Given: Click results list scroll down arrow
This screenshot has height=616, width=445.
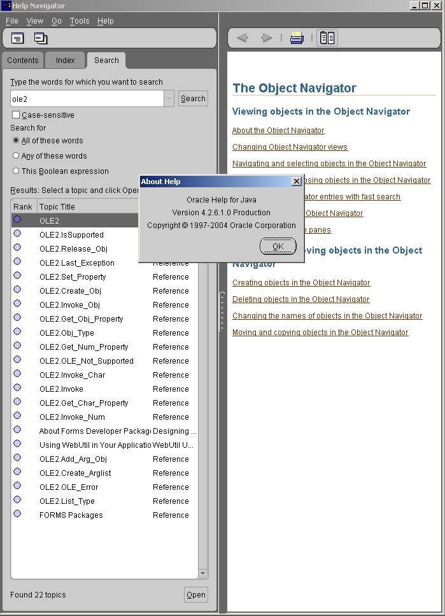Looking at the screenshot, I should click(x=202, y=573).
